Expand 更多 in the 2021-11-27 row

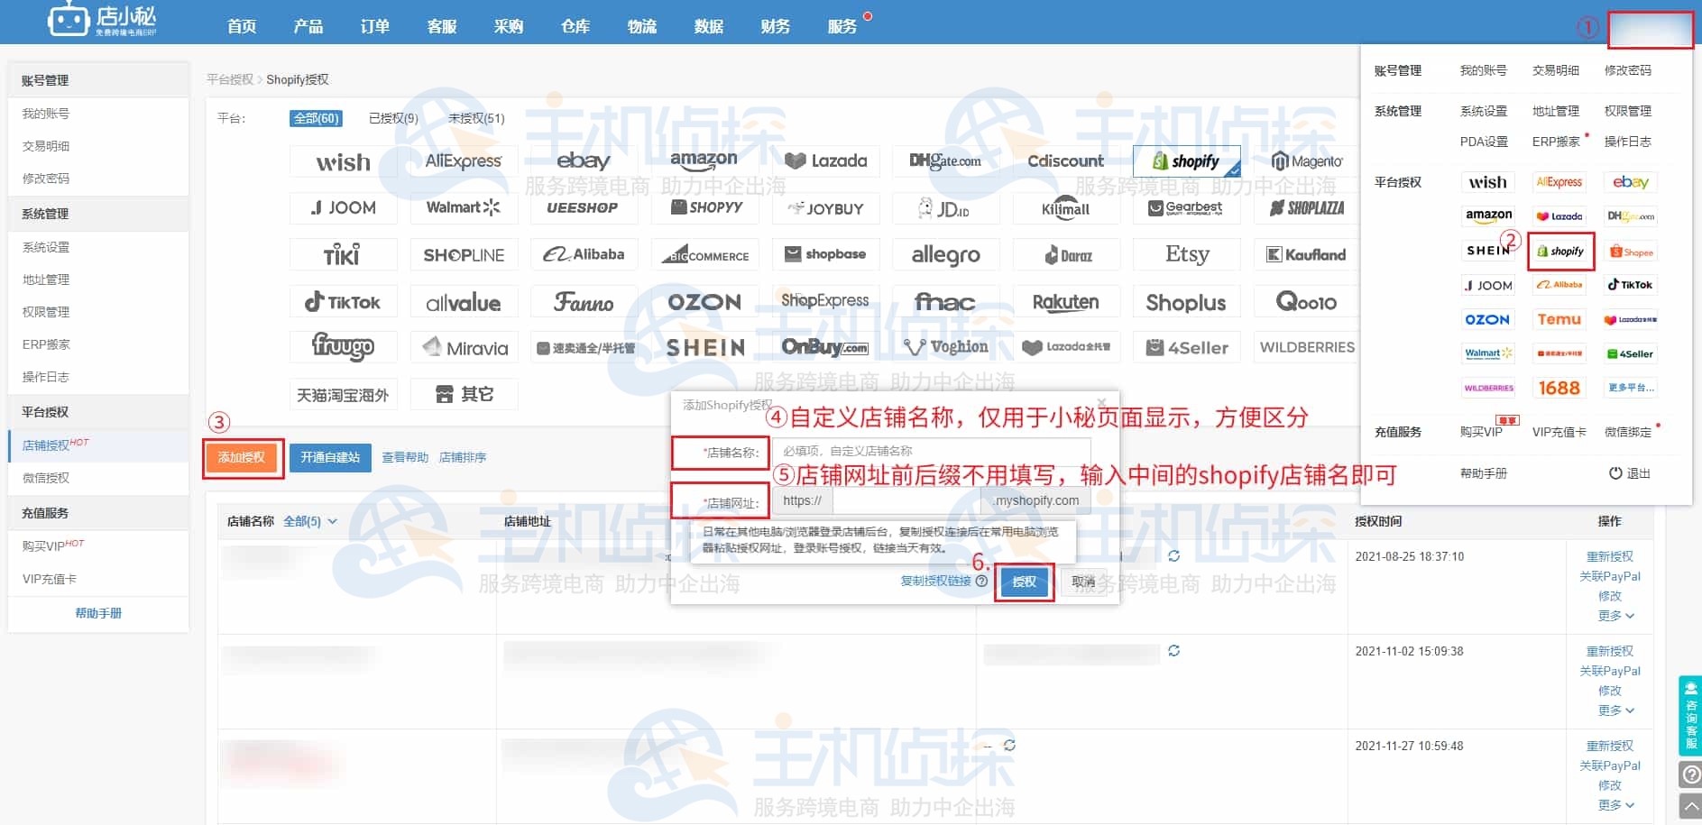[x=1615, y=805]
